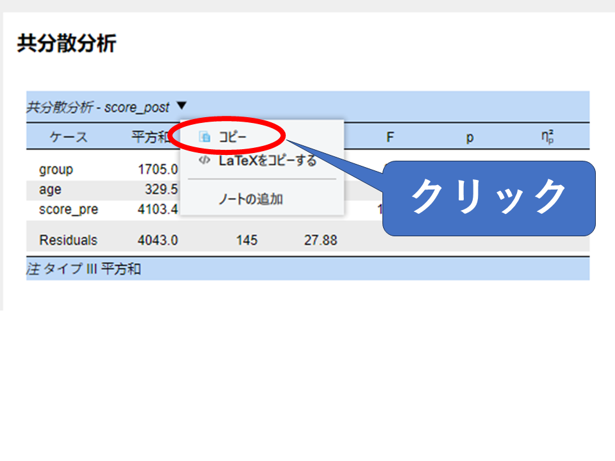Click the η²p column header

(x=546, y=137)
